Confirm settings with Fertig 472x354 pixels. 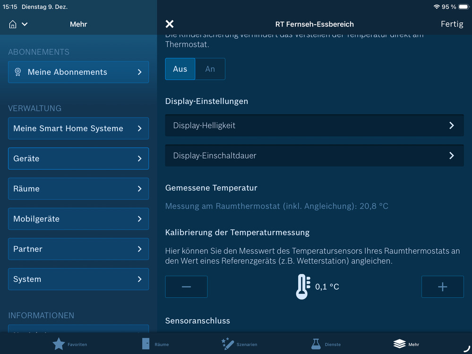[x=452, y=24]
